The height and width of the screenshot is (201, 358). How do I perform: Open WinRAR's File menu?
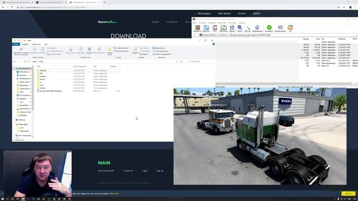pyautogui.click(x=195, y=23)
